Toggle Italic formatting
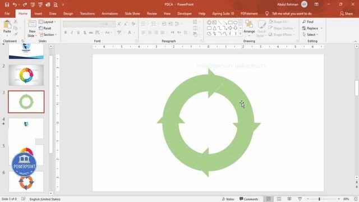The image size is (359, 202). [x=72, y=33]
